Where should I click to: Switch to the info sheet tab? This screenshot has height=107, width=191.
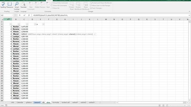13,102
